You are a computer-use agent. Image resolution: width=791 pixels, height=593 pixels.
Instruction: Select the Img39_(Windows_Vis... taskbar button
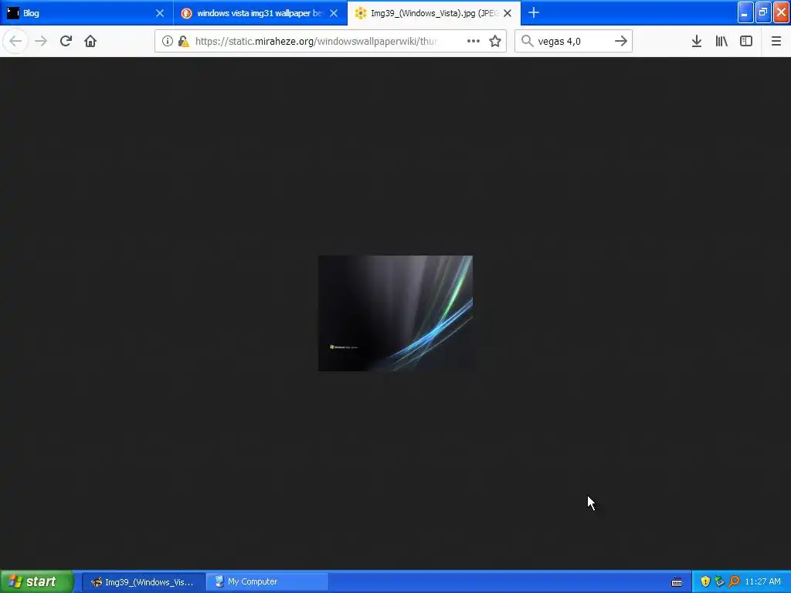tap(143, 582)
